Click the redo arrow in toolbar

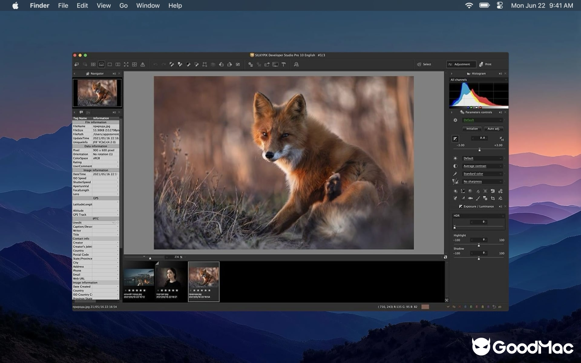(x=163, y=64)
